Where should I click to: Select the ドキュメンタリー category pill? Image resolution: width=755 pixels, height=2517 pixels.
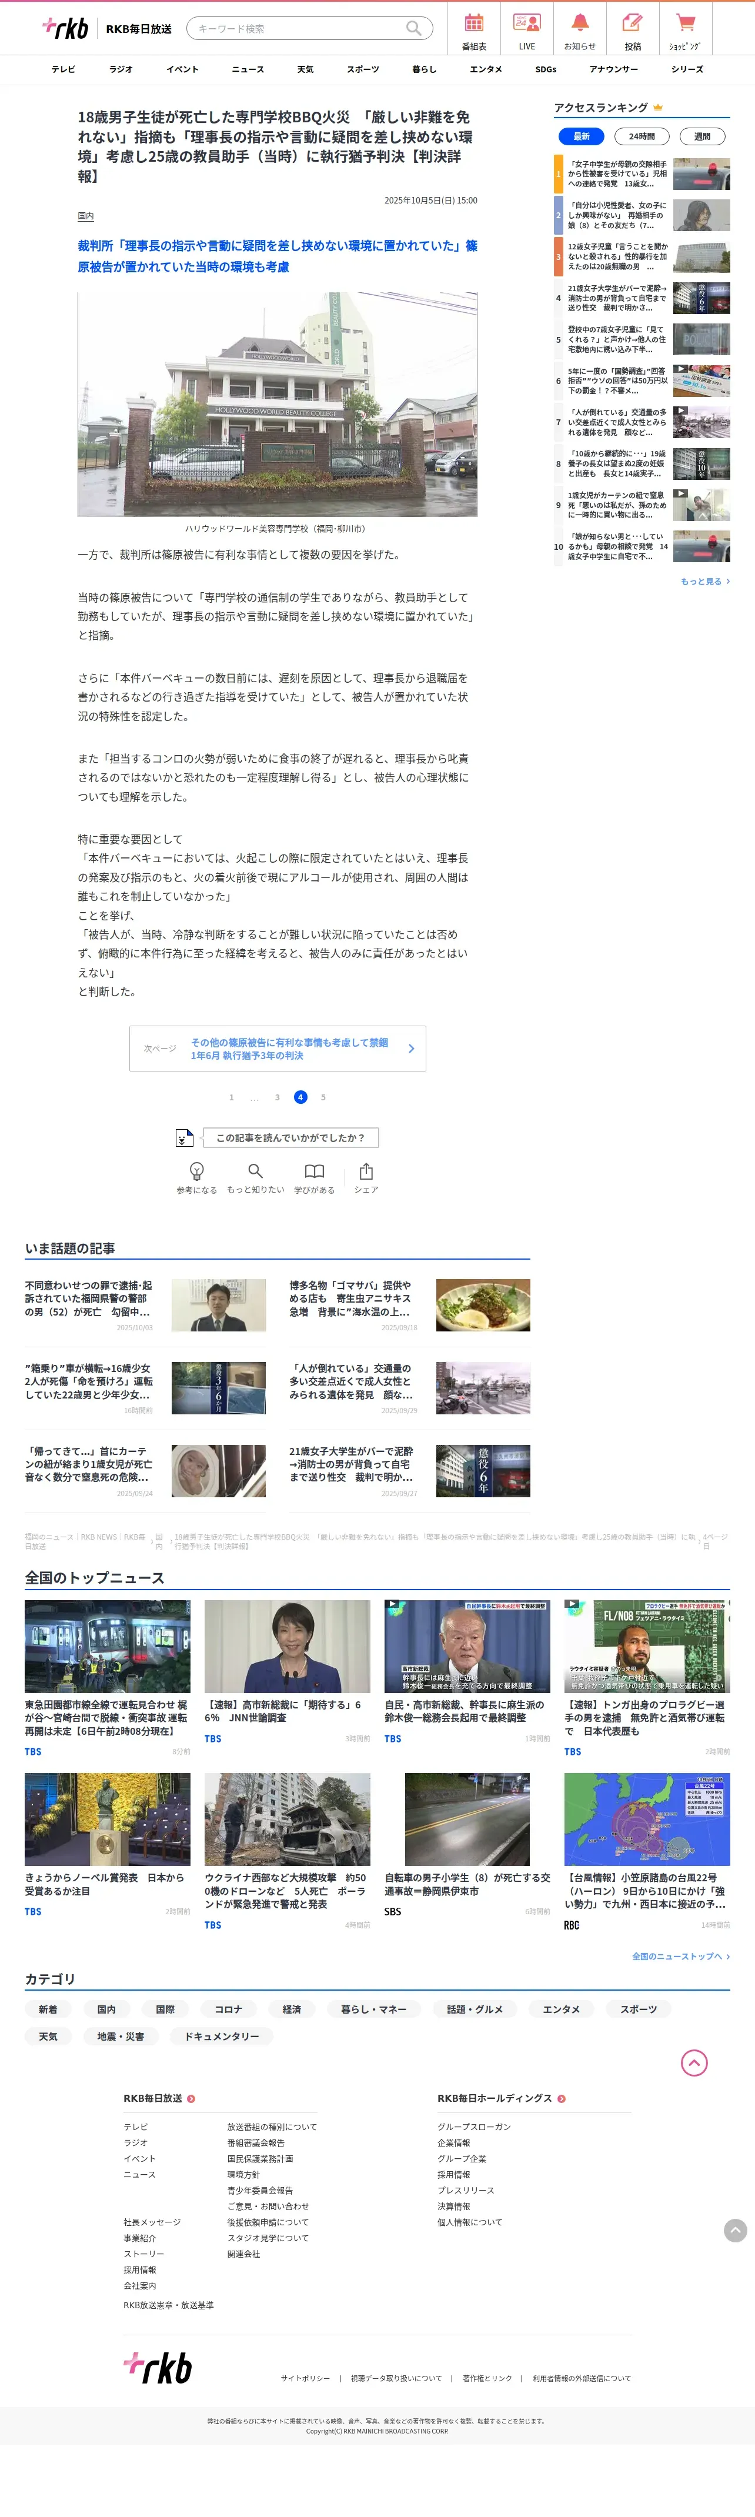(x=222, y=2037)
